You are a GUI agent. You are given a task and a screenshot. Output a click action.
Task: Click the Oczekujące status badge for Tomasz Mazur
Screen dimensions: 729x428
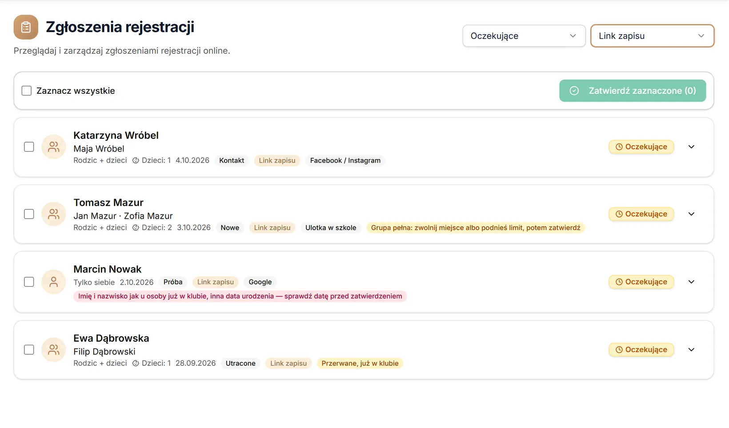pyautogui.click(x=641, y=214)
